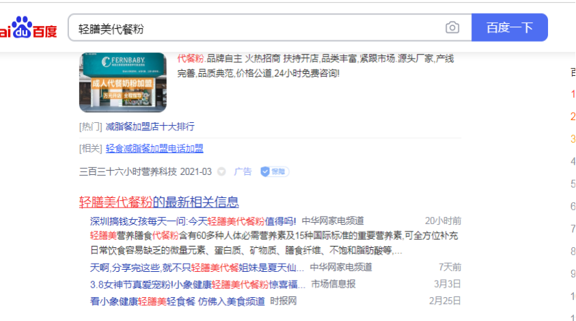The width and height of the screenshot is (576, 321).
Task: Click the 保障 shield badge icon
Action: click(x=274, y=171)
